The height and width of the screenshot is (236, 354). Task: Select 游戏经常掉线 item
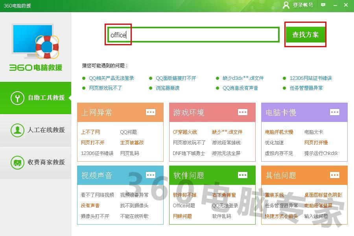[226, 142]
